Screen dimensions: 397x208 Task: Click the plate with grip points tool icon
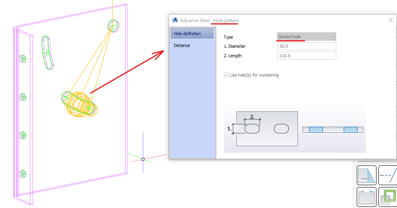(x=366, y=197)
